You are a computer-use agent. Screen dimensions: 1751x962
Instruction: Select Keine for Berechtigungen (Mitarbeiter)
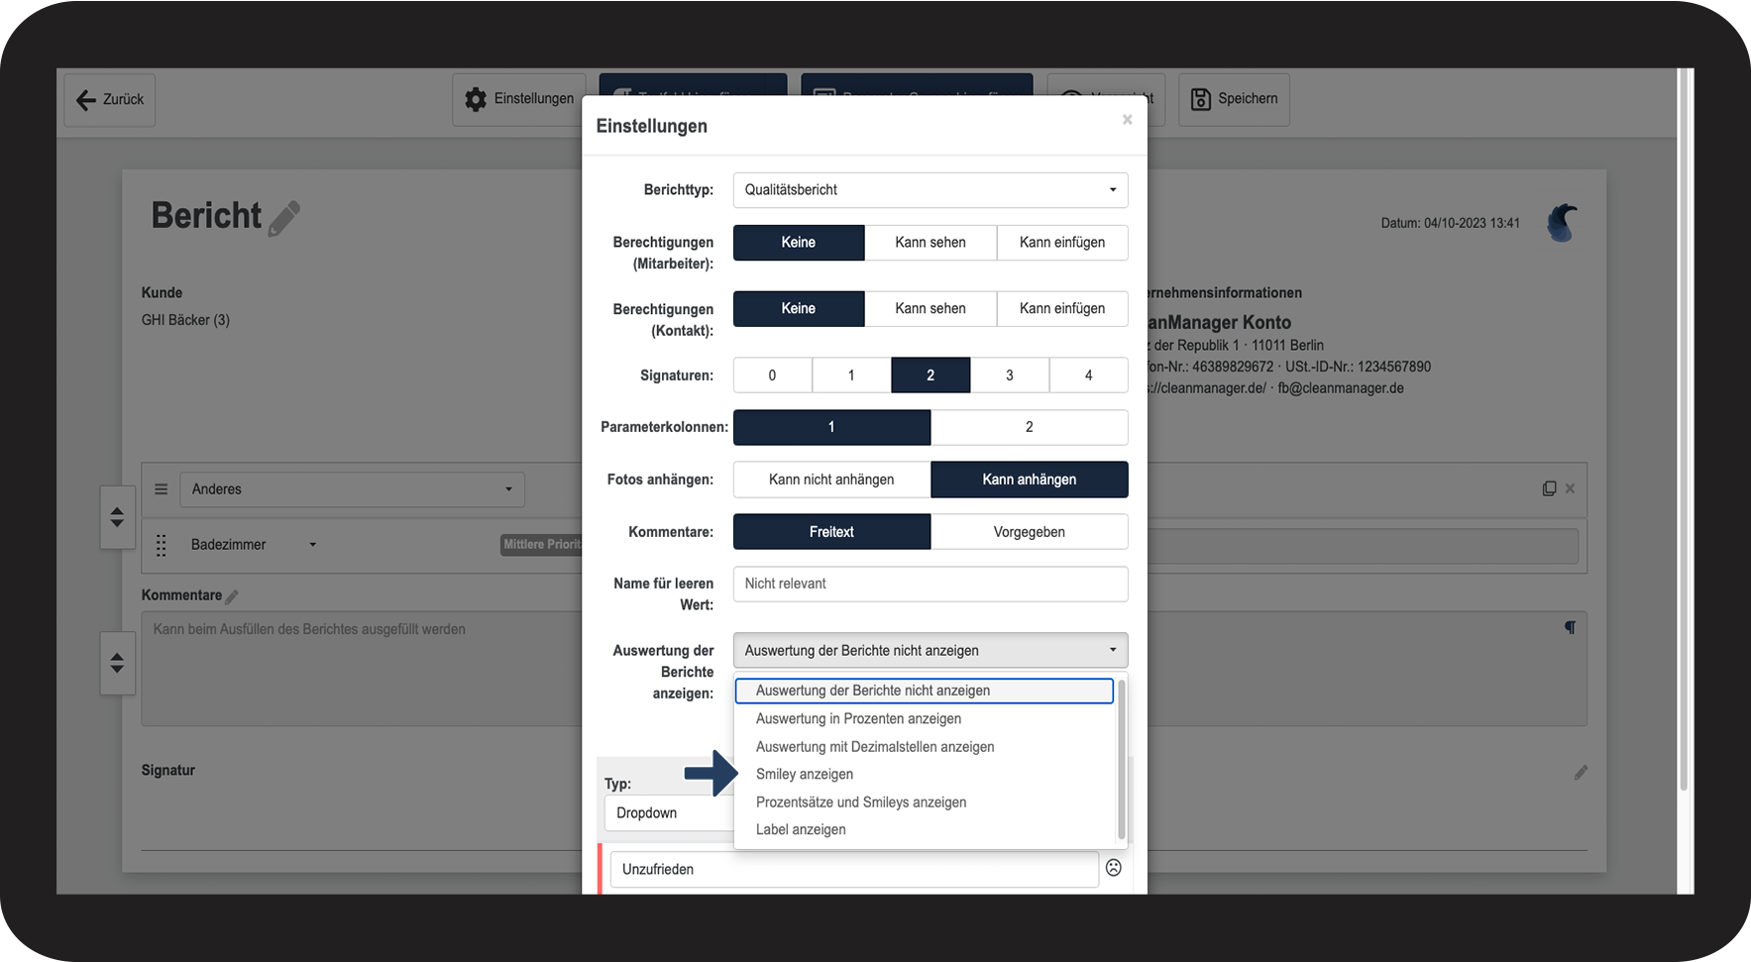799,243
